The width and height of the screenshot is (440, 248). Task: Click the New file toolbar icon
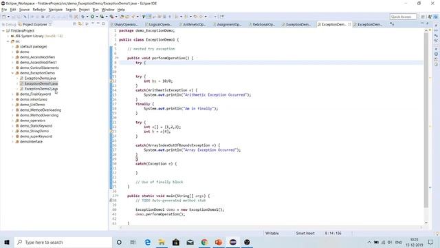(4, 17)
